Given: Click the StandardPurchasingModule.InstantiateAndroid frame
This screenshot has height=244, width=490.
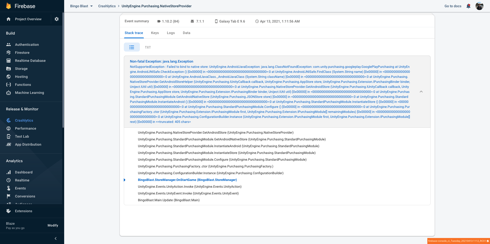Looking at the screenshot, I should click(x=229, y=146).
